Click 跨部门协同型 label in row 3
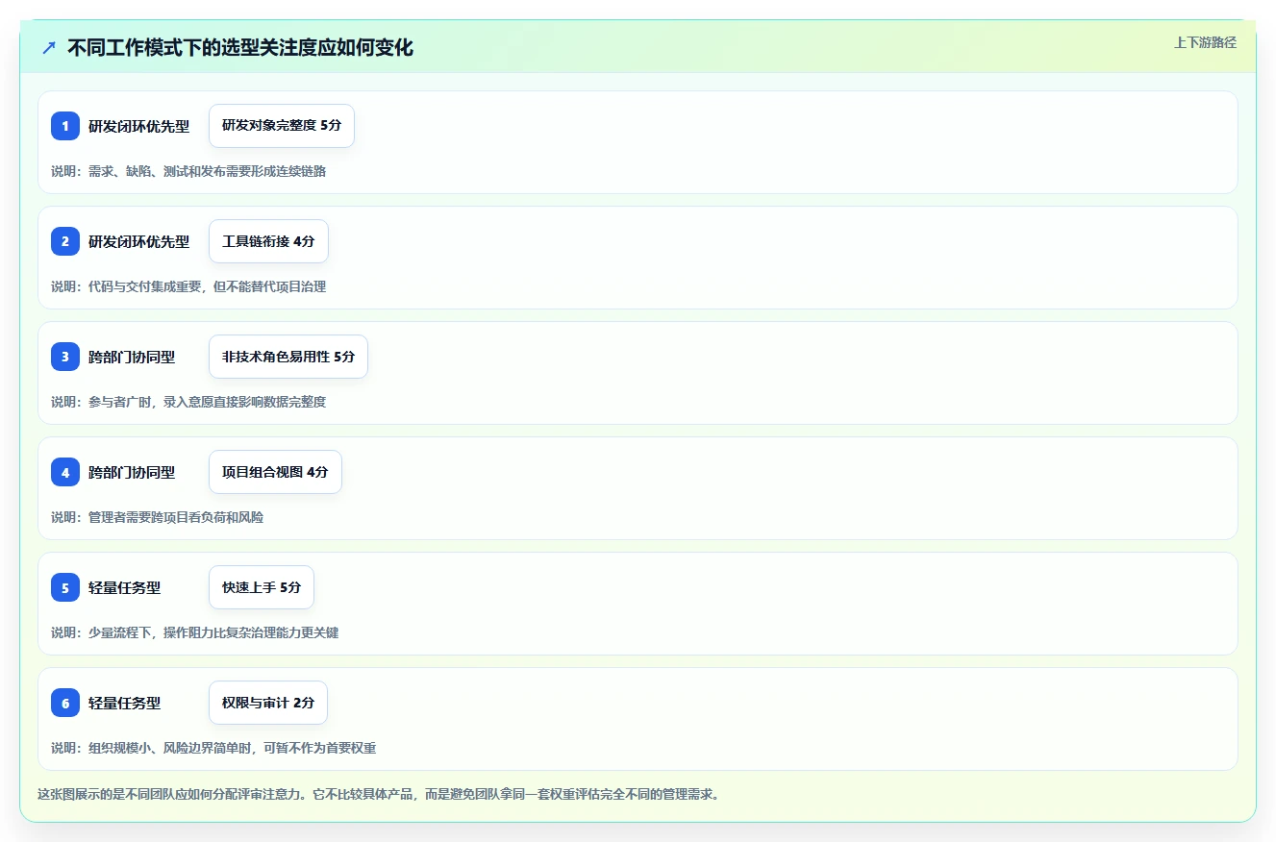 tap(132, 357)
